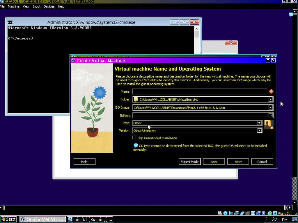Switch to mini8.1 [Running] taskbar button
Screen dimensions: 298x223
(x=90, y=219)
